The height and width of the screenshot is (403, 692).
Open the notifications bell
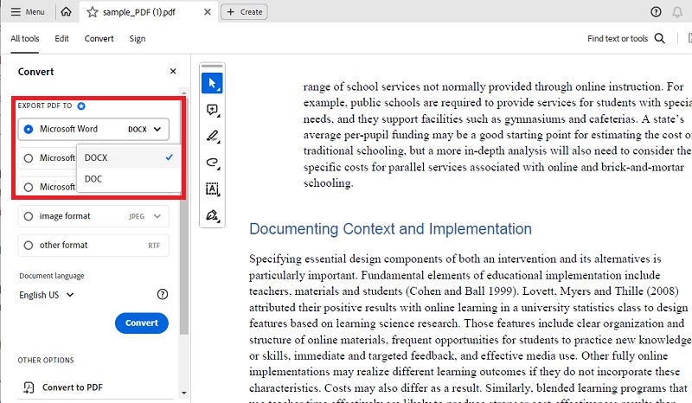677,12
